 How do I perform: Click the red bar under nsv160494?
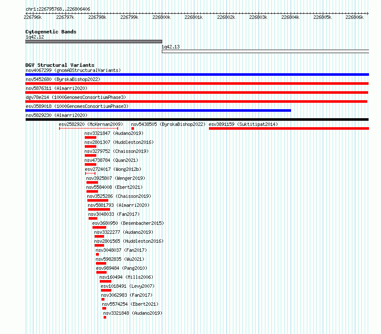tap(105, 281)
